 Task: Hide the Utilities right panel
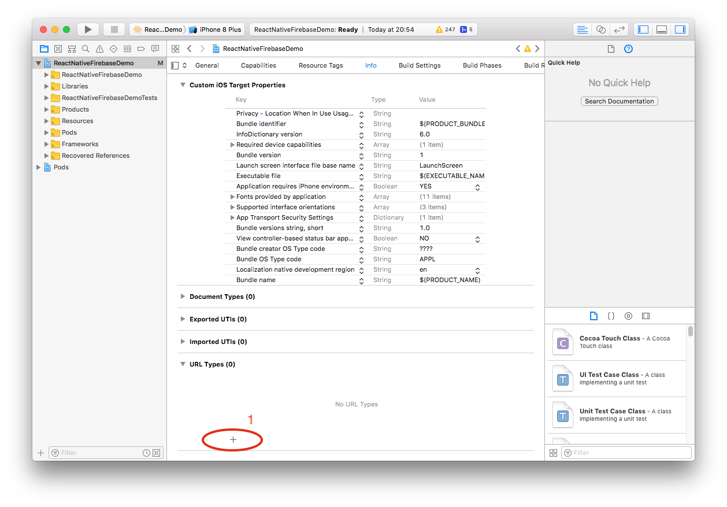(680, 29)
